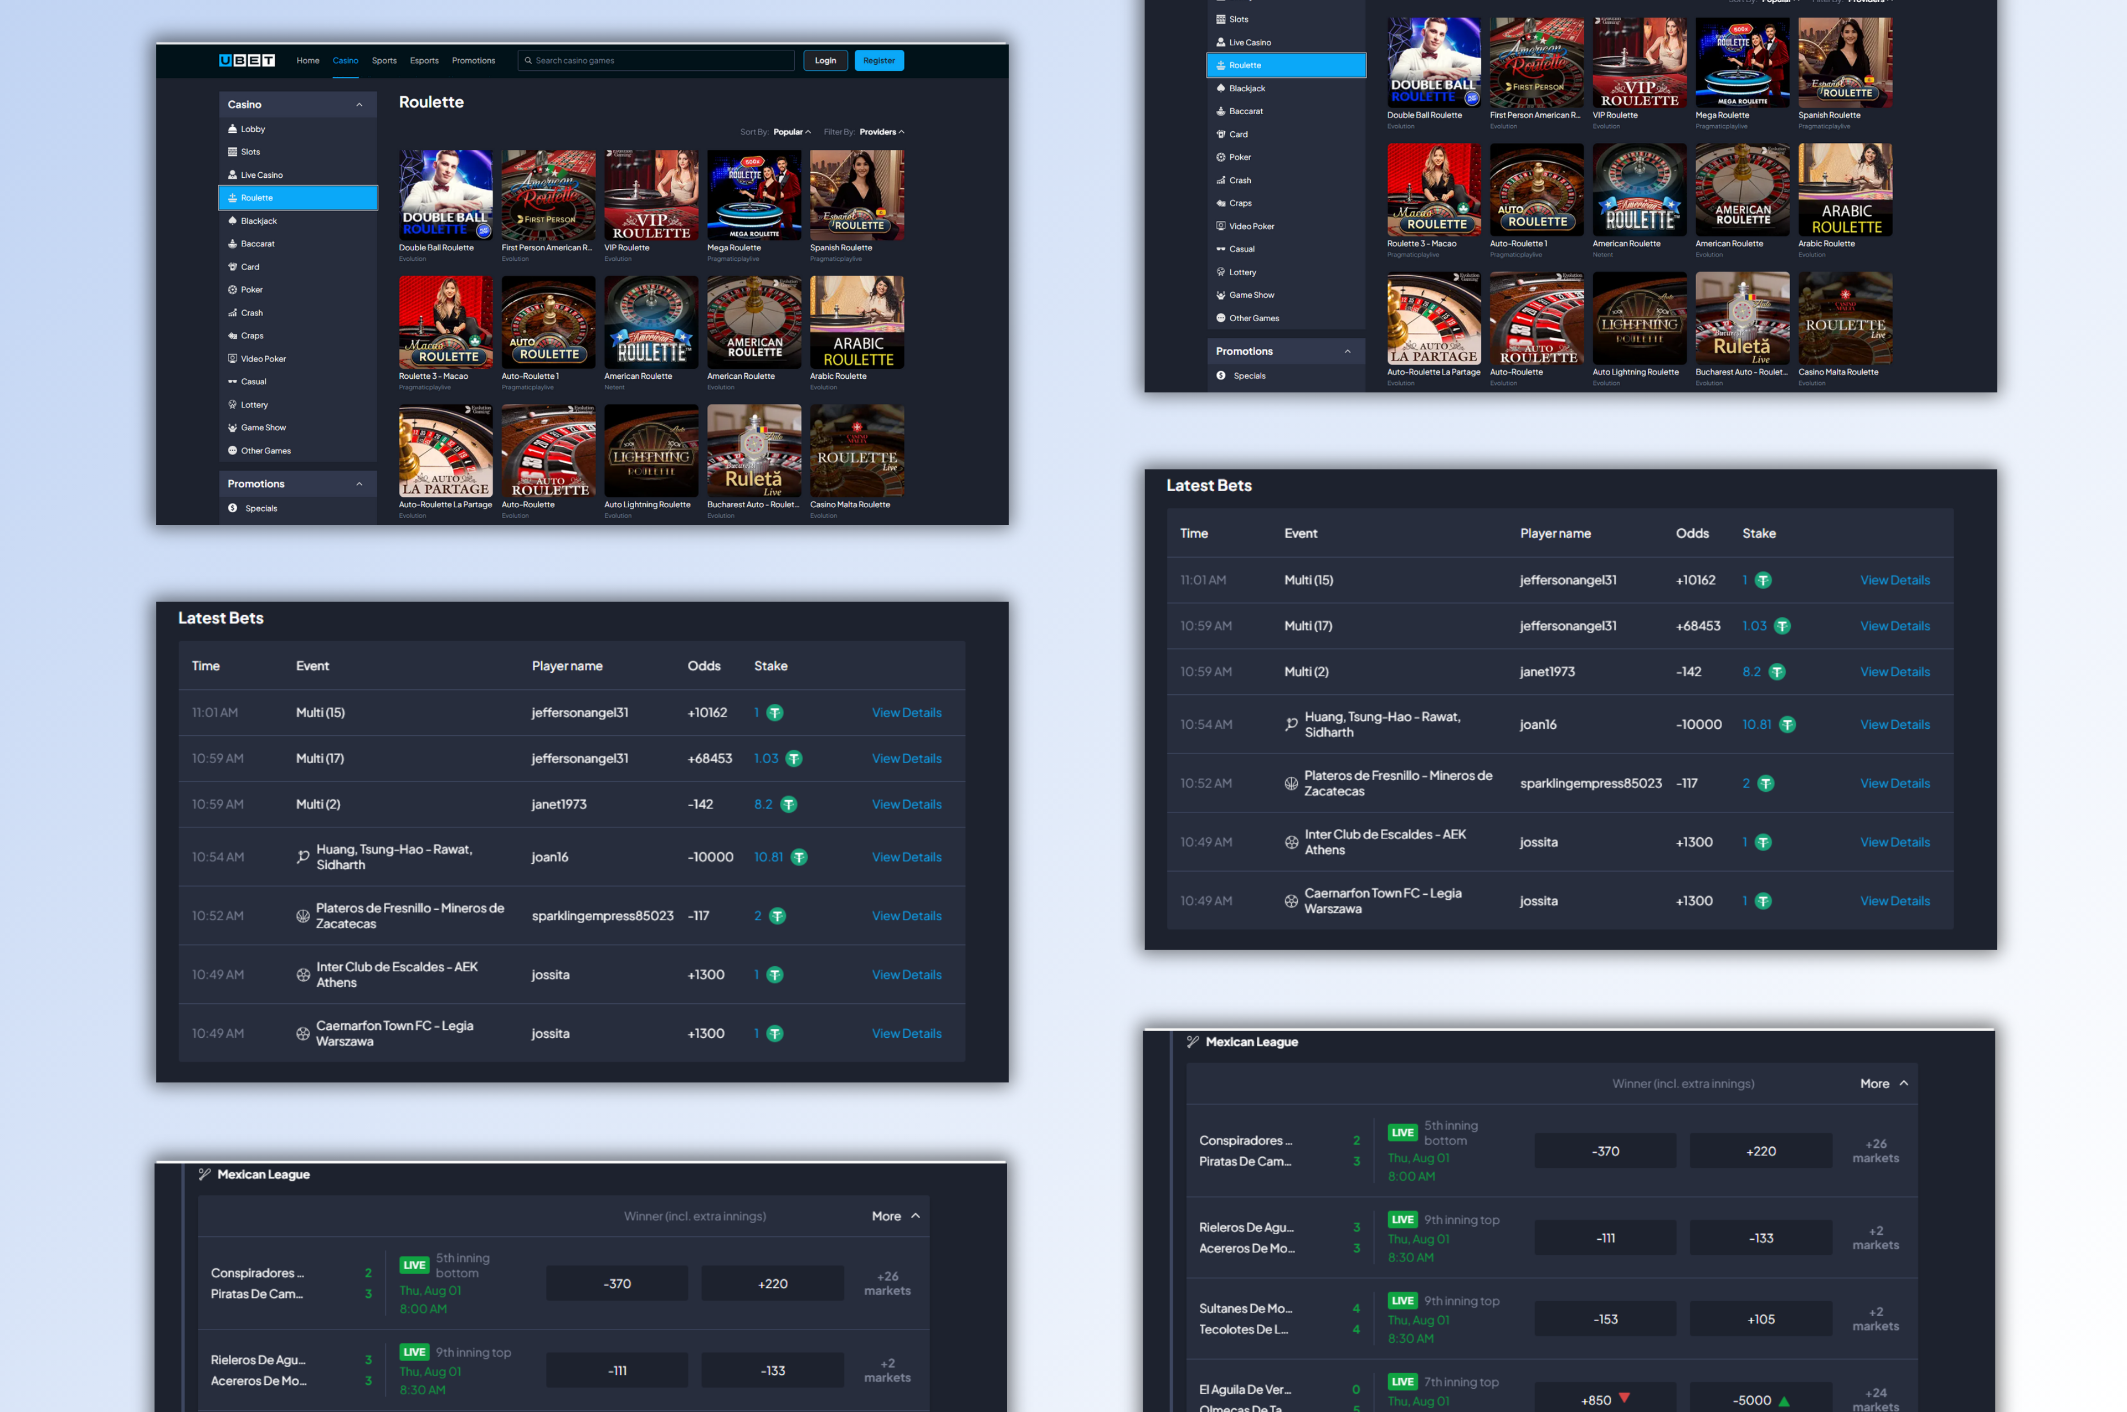Switch to the Sports nav tab
Screen dimensions: 2127x1412
pos(384,60)
